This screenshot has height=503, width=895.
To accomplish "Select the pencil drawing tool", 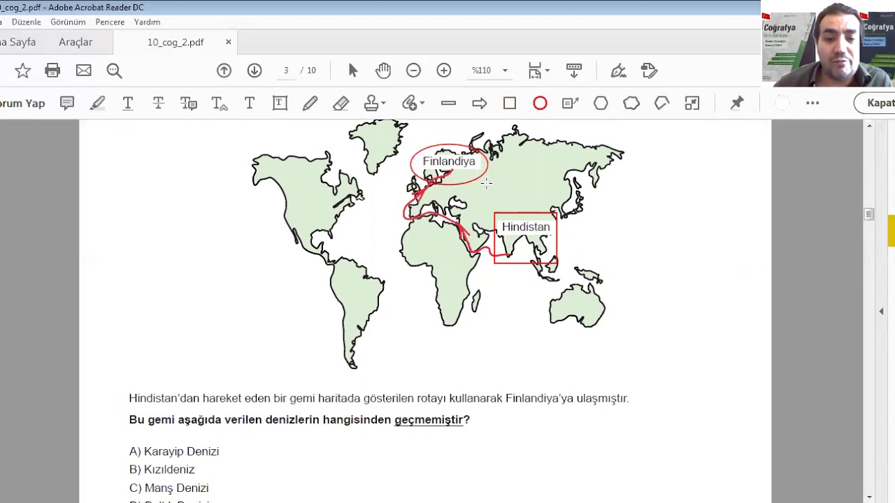I will pos(310,103).
